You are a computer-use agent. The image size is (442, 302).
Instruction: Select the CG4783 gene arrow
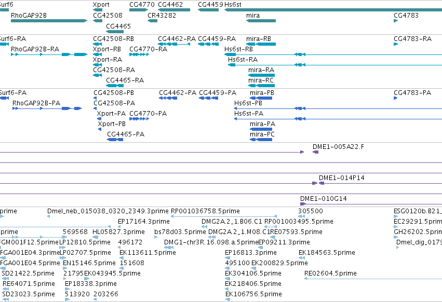[x=396, y=21]
